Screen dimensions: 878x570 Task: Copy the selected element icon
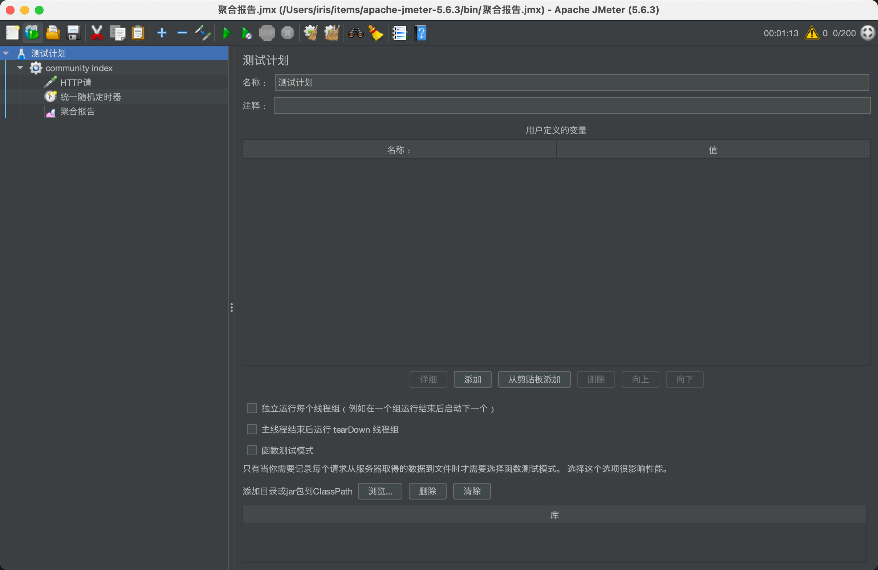coord(118,33)
